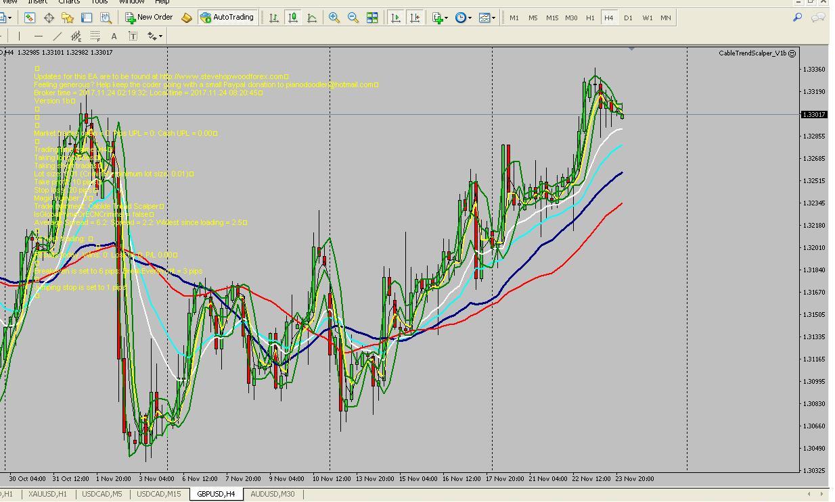Open the Insert menu
The width and height of the screenshot is (835, 502).
pos(37,2)
